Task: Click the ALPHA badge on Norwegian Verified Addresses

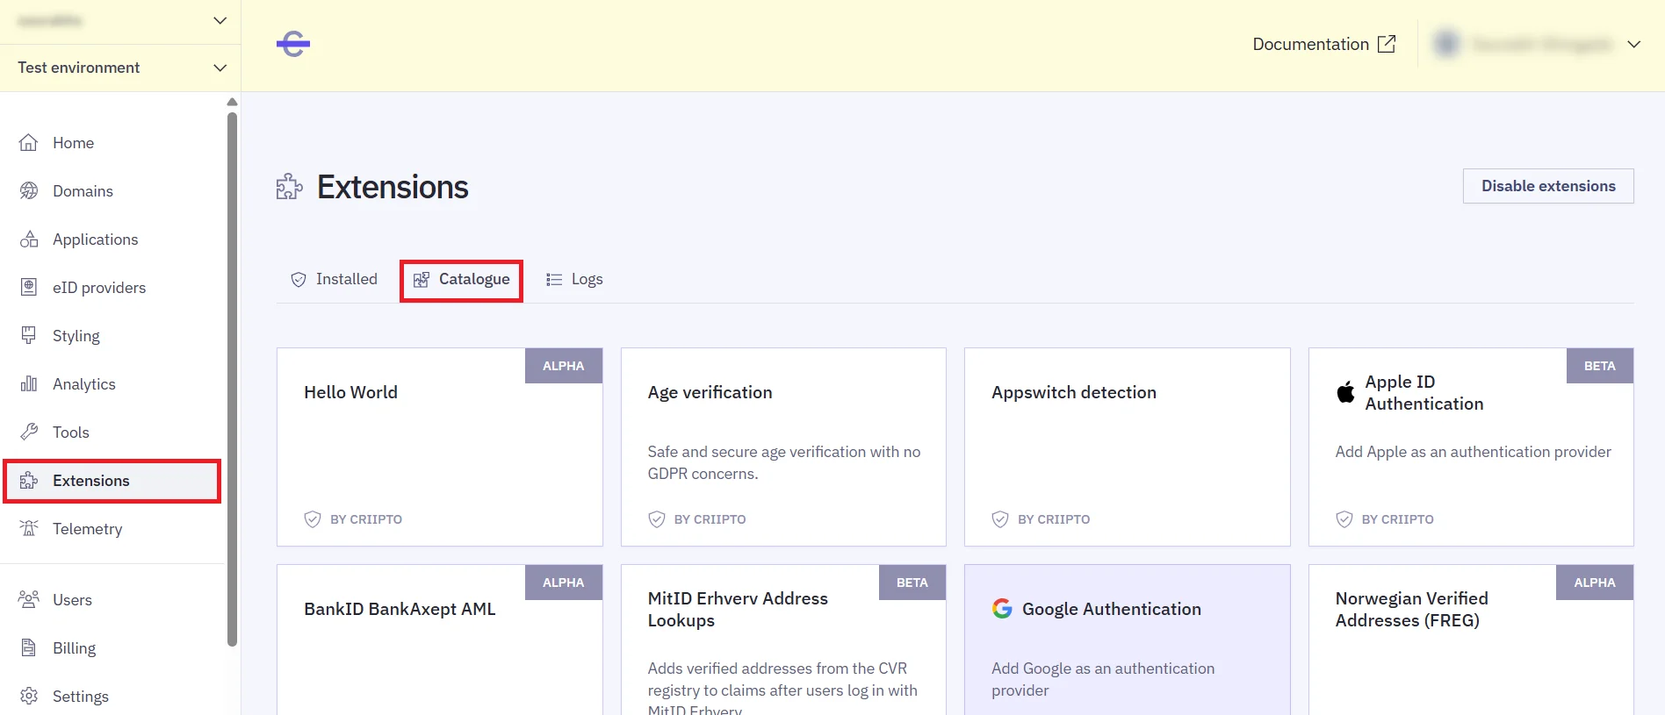Action: (1595, 583)
